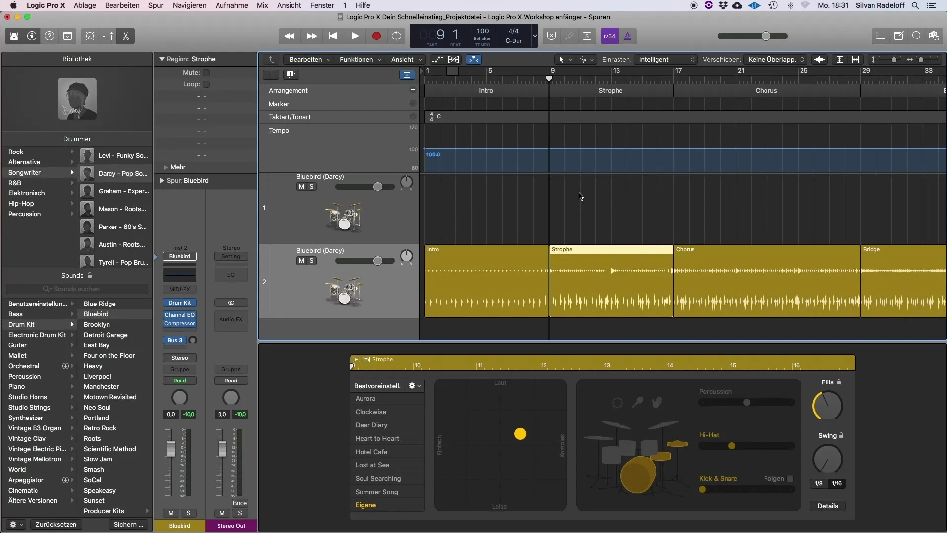The image size is (947, 533).
Task: Open the Einrasten Intelligent popup
Action: pyautogui.click(x=666, y=60)
